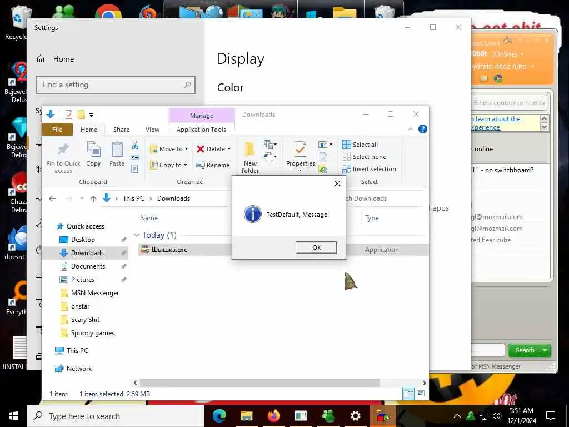Click the horizontal scrollbar in Explorer

click(259, 383)
